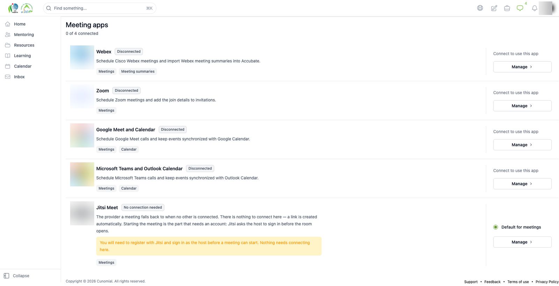
Task: Click Manage for Microsoft Teams
Action: [x=522, y=184]
